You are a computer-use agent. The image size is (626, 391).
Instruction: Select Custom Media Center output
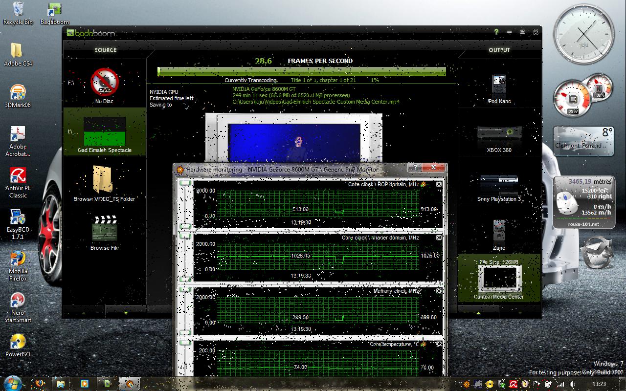(499, 279)
